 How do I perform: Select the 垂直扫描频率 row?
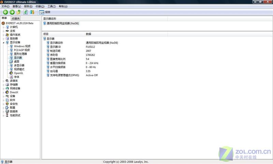[58, 63]
